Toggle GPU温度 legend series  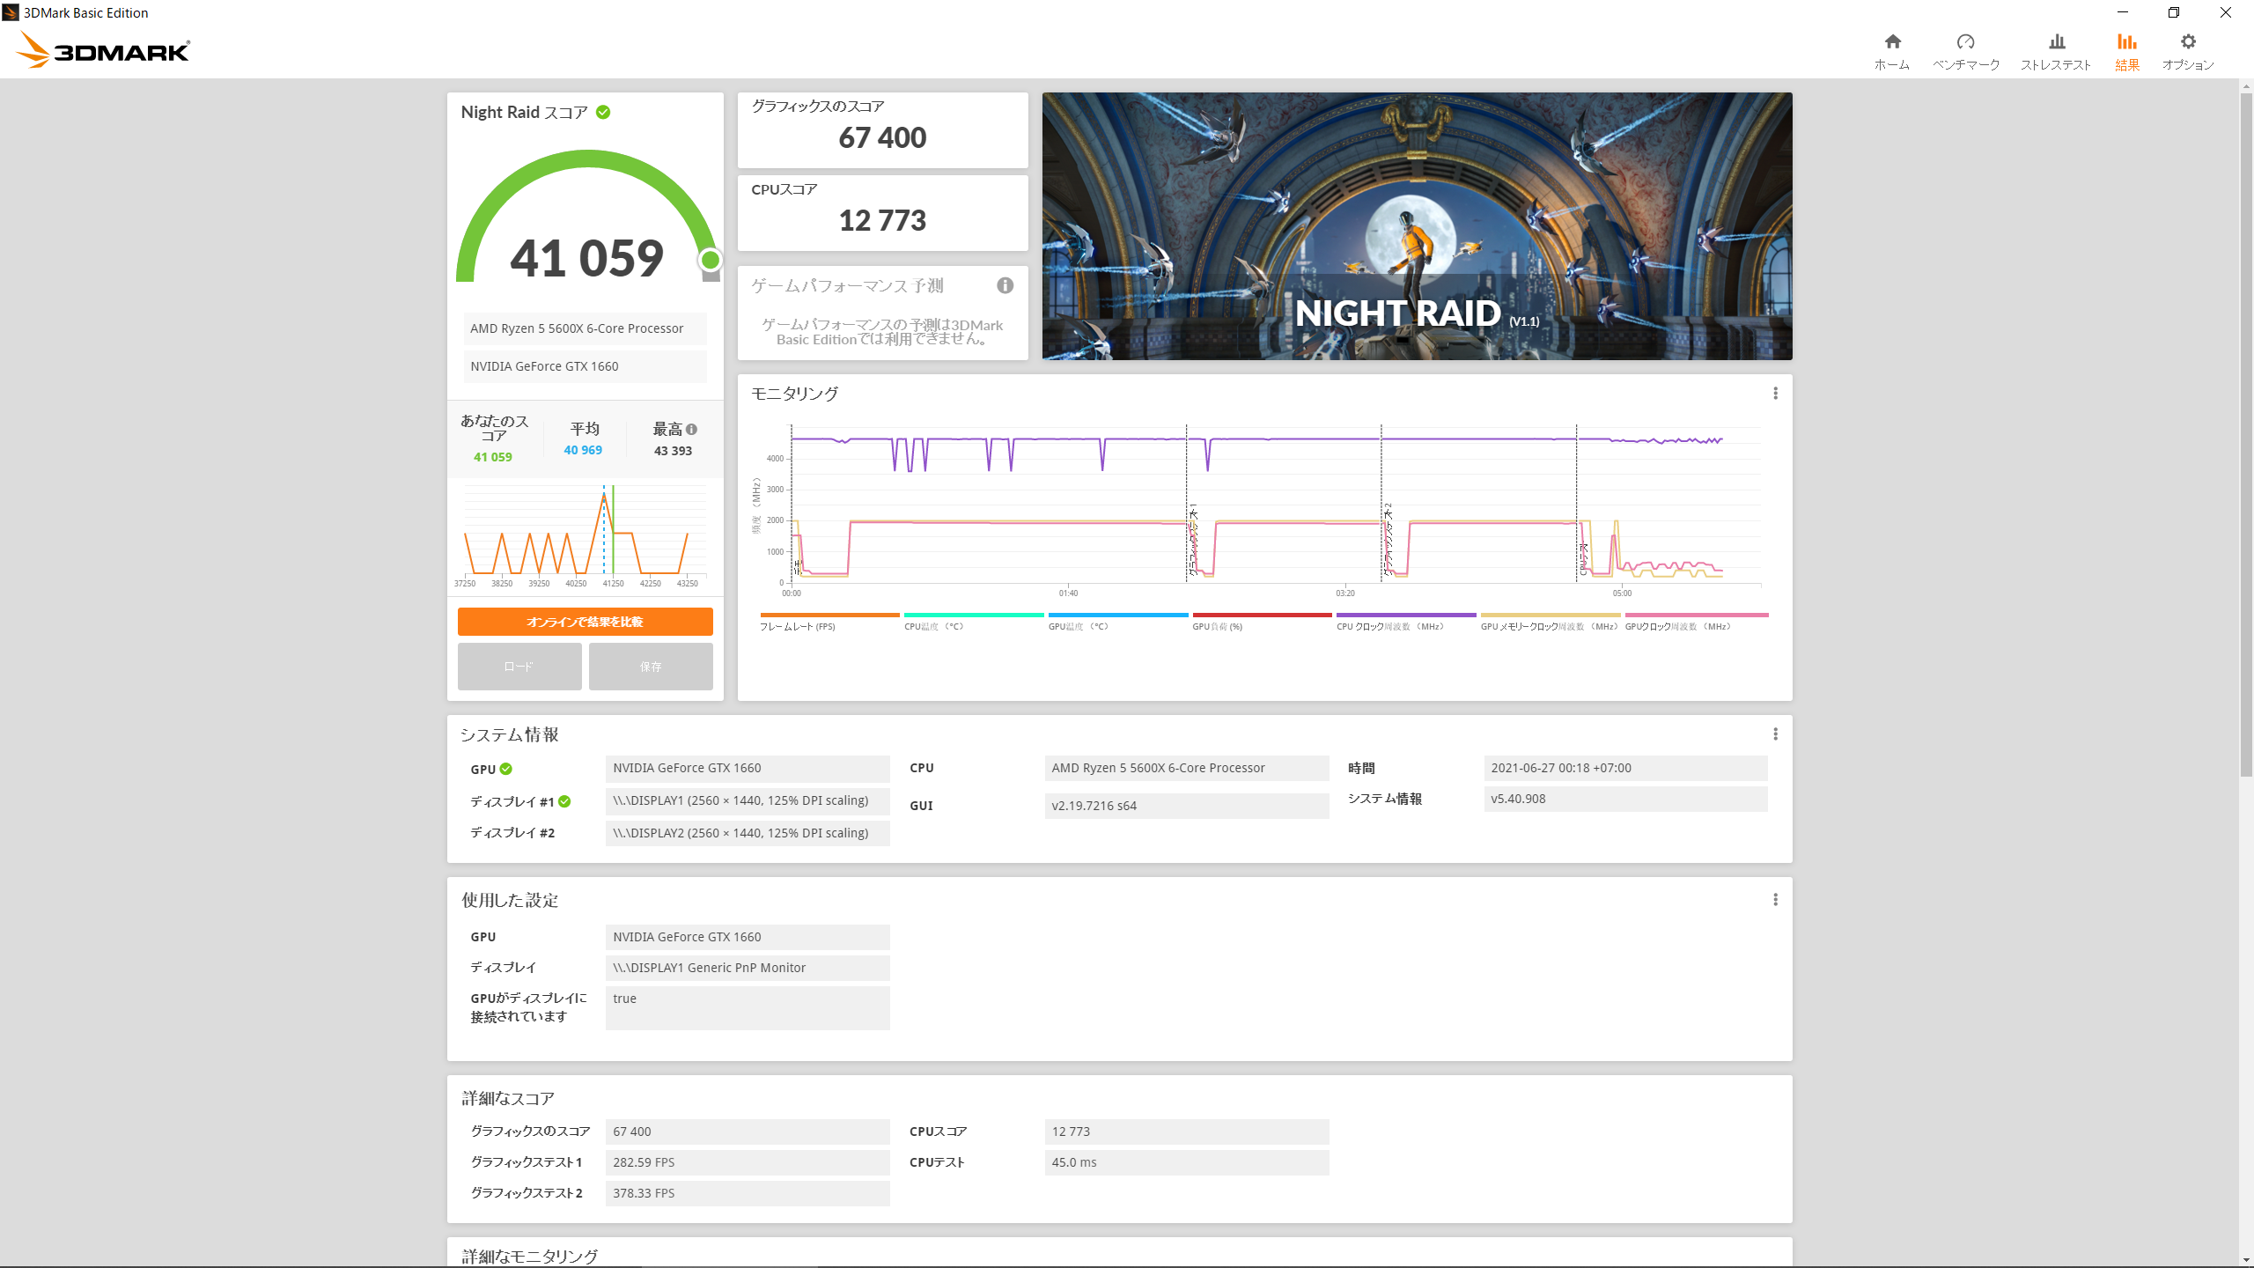click(1117, 623)
